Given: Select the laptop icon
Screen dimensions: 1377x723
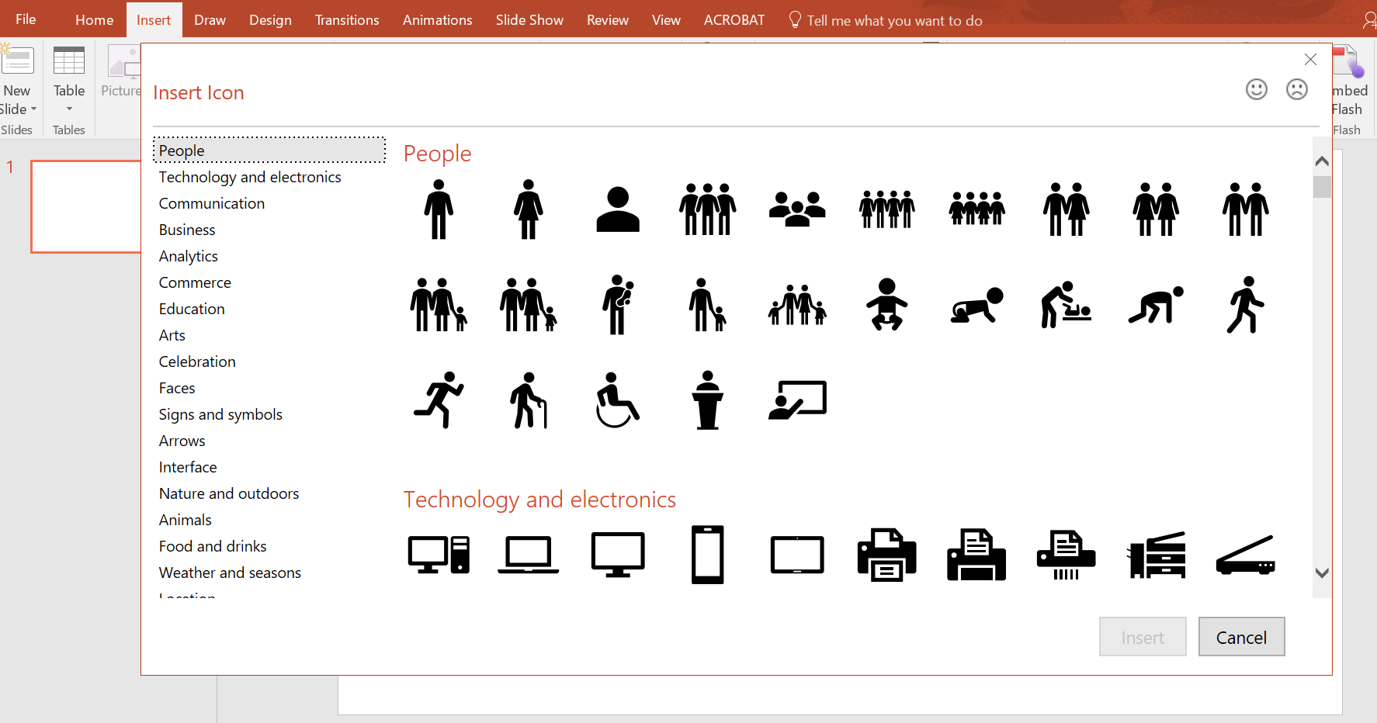Looking at the screenshot, I should (x=528, y=555).
